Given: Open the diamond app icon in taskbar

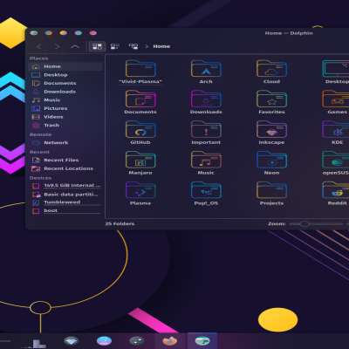Looking at the screenshot, I should point(71,340).
